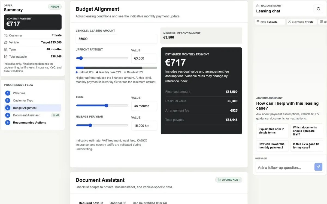Click the AI CHECKLIST button

click(x=229, y=180)
